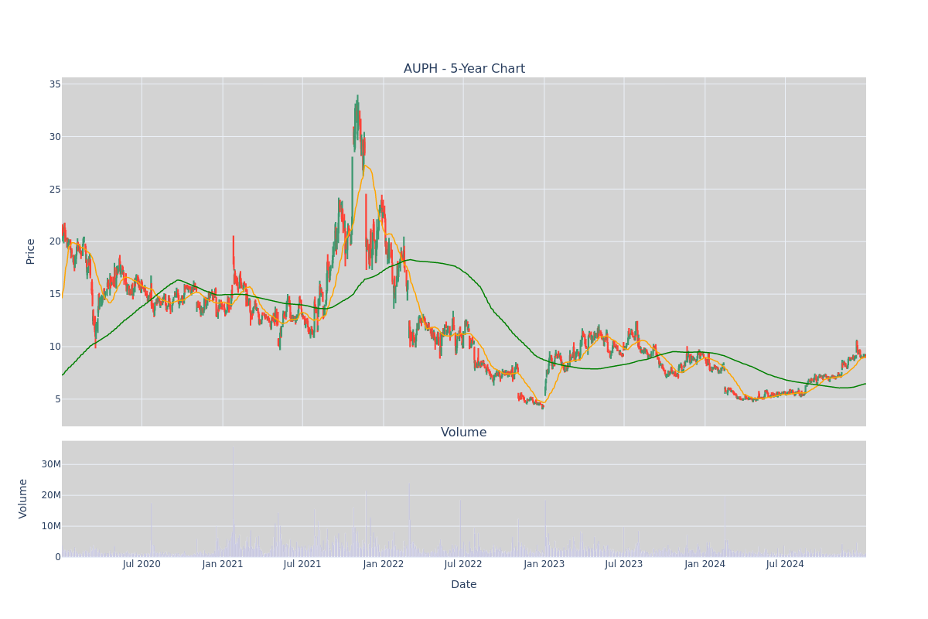The image size is (928, 619).
Task: Click the price tick label '15'
Action: pos(56,294)
